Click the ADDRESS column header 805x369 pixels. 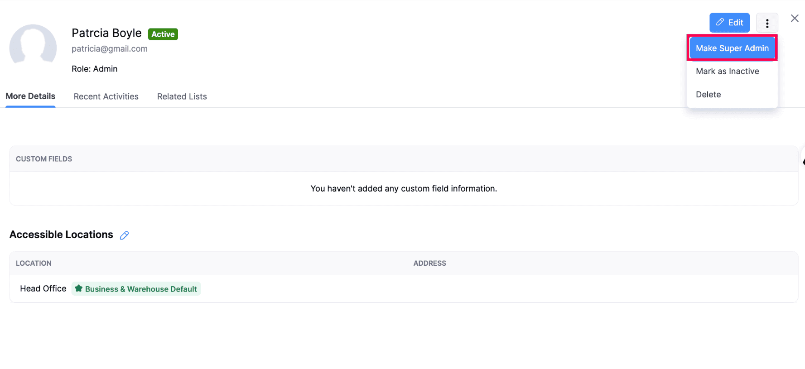pos(429,264)
